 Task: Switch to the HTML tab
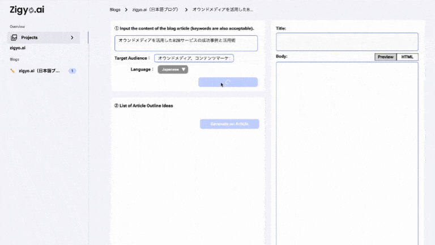click(x=407, y=57)
